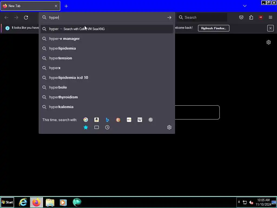Open the uBlock Origin extension icon
This screenshot has height=208, width=277.
(260, 17)
